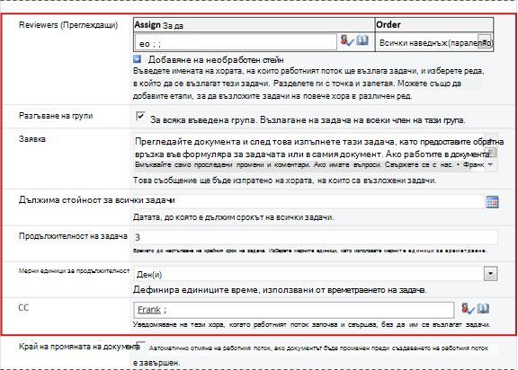Click the Reviewers (Преглеждащи) label
The width and height of the screenshot is (518, 370).
pos(68,25)
